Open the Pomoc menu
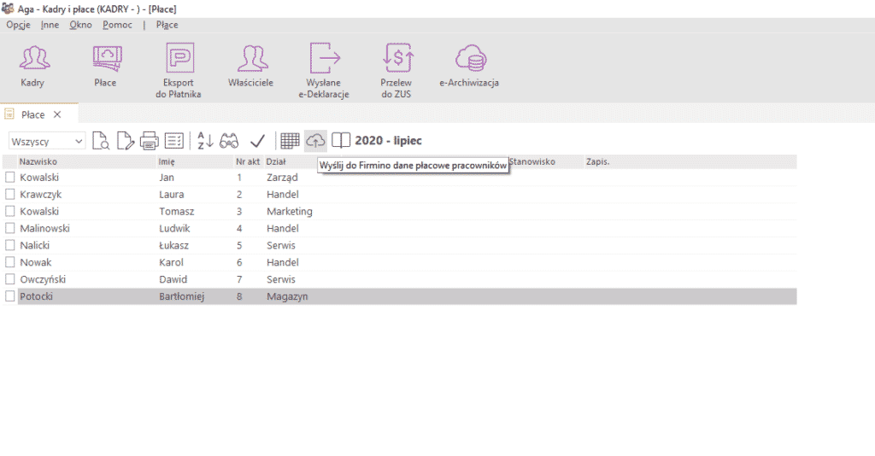The image size is (875, 456). pyautogui.click(x=117, y=25)
